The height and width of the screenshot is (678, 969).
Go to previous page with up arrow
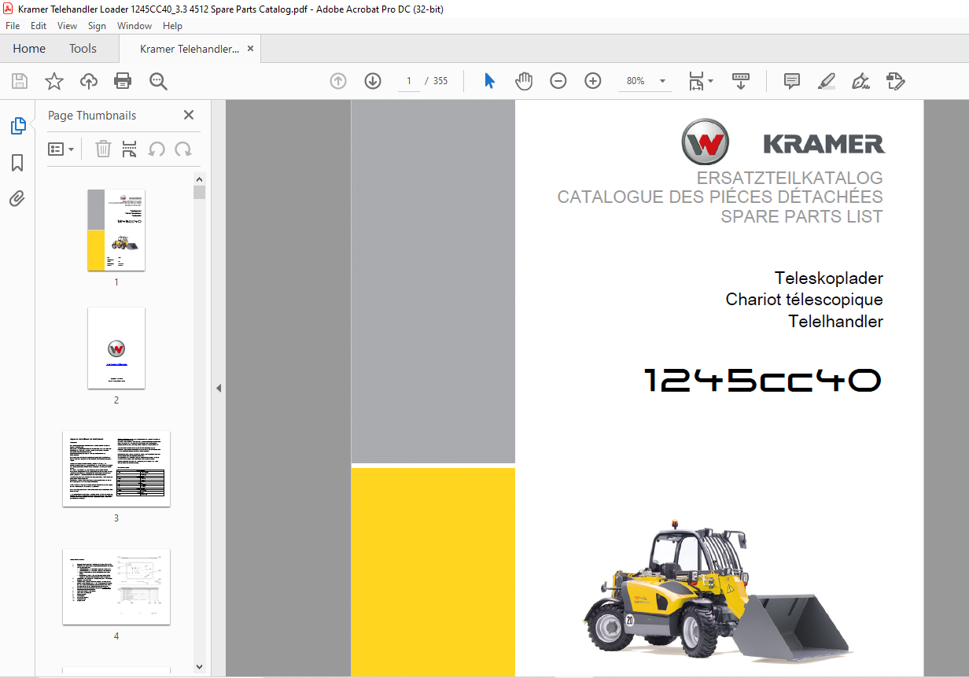click(x=338, y=81)
